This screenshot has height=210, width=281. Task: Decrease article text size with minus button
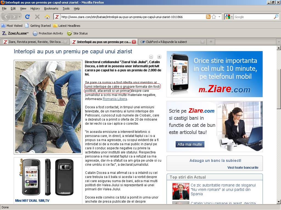click(x=151, y=57)
